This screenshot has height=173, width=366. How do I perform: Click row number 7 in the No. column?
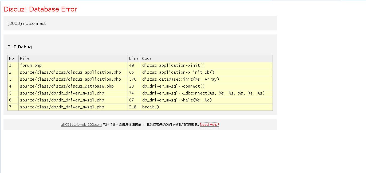click(13, 107)
